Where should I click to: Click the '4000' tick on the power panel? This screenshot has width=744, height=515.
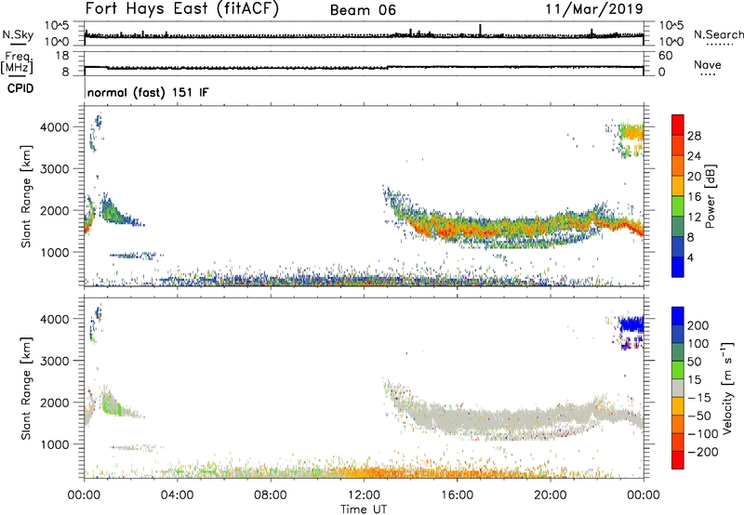(55, 127)
